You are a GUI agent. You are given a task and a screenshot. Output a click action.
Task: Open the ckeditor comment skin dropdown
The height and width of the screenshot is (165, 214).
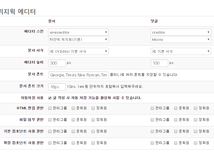tap(181, 32)
